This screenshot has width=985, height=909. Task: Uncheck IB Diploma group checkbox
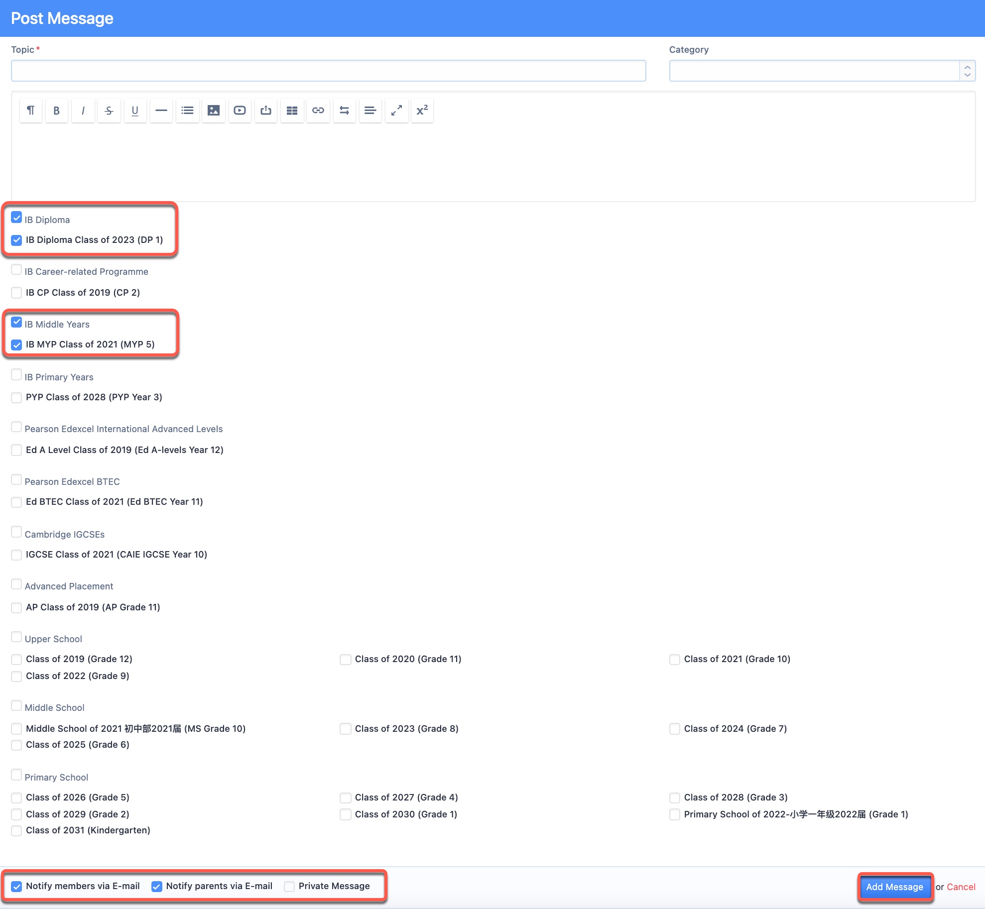(x=16, y=218)
